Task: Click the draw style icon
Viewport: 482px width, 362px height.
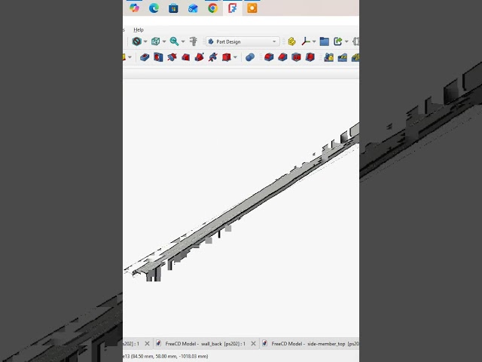Action: pos(136,41)
